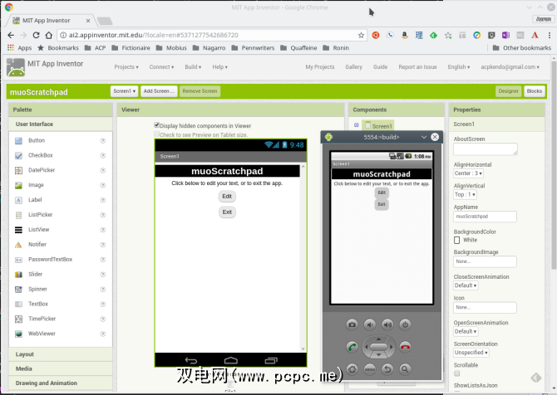Open AlignHorizontal Center dropdown
The image size is (557, 395).
(x=468, y=173)
